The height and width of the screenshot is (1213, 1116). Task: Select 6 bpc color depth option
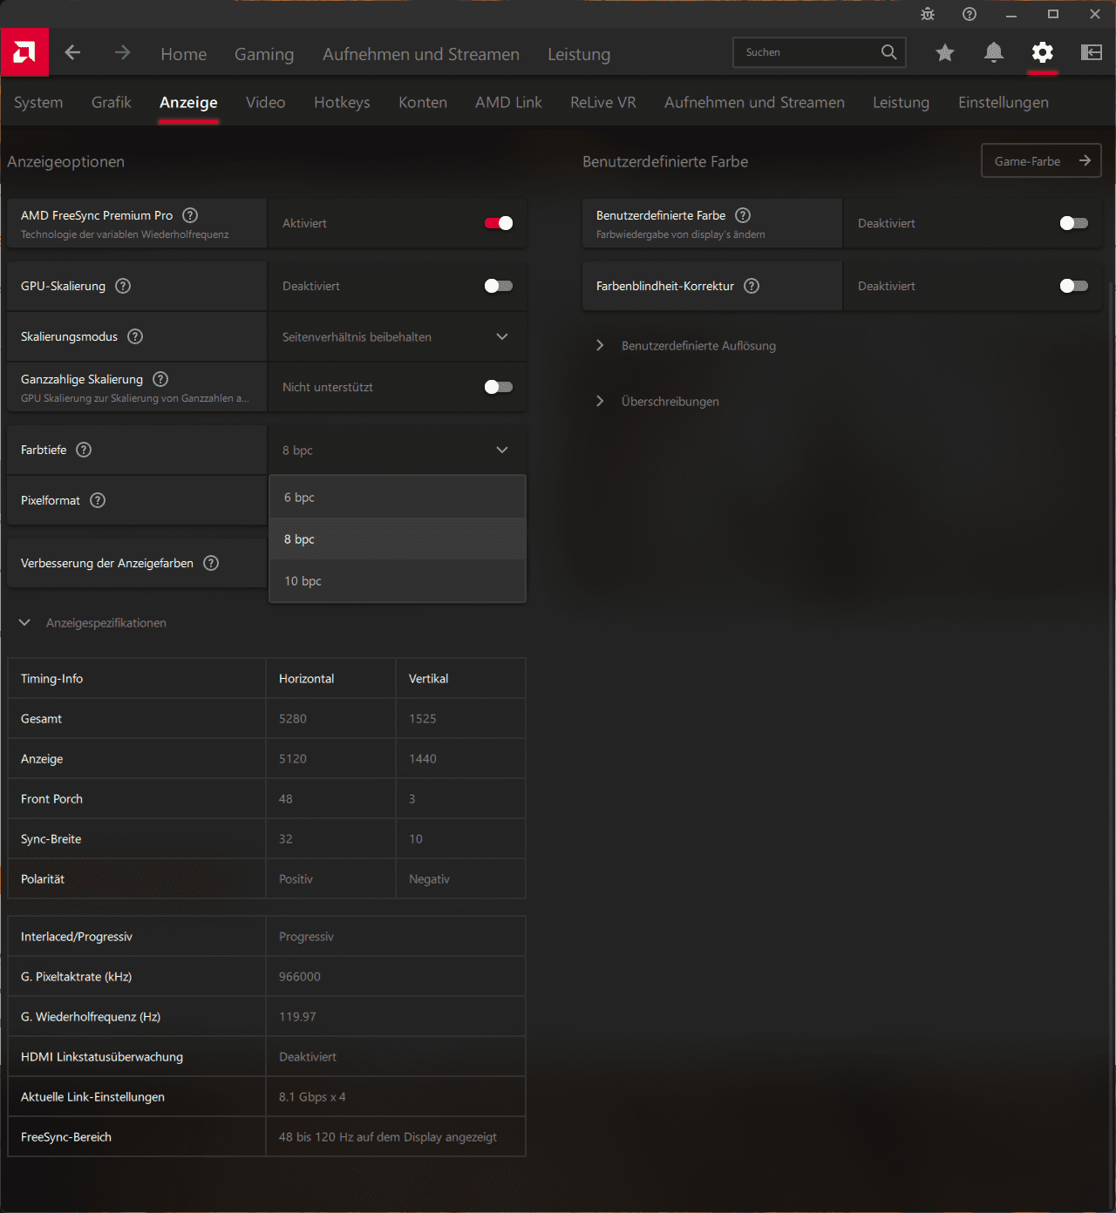click(x=398, y=498)
